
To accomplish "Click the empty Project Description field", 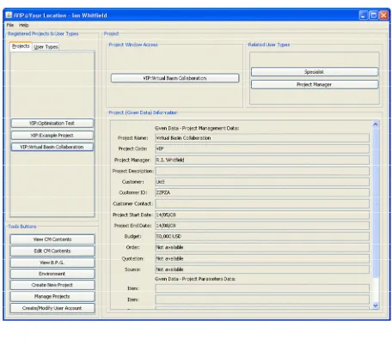I will [x=262, y=171].
